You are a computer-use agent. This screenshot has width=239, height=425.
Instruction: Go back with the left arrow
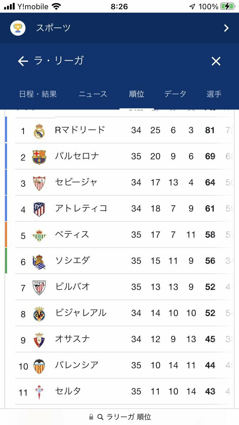click(x=23, y=61)
